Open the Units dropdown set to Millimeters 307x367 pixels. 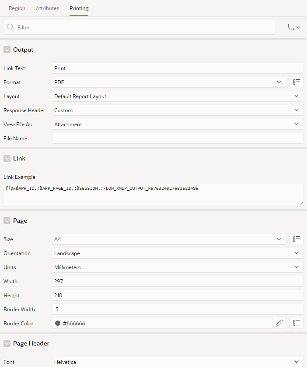[178, 267]
